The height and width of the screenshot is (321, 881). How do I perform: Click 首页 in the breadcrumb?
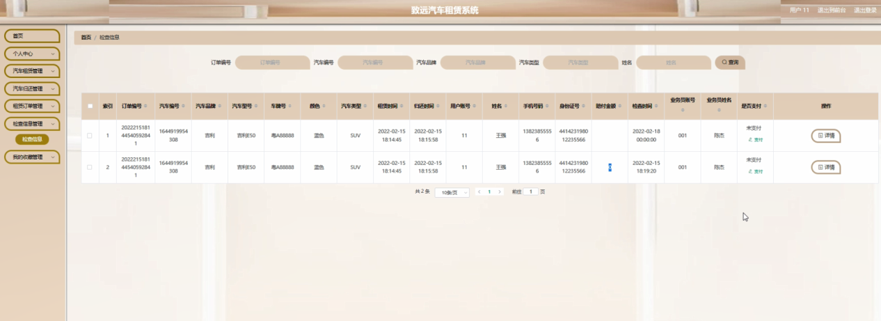click(x=86, y=38)
